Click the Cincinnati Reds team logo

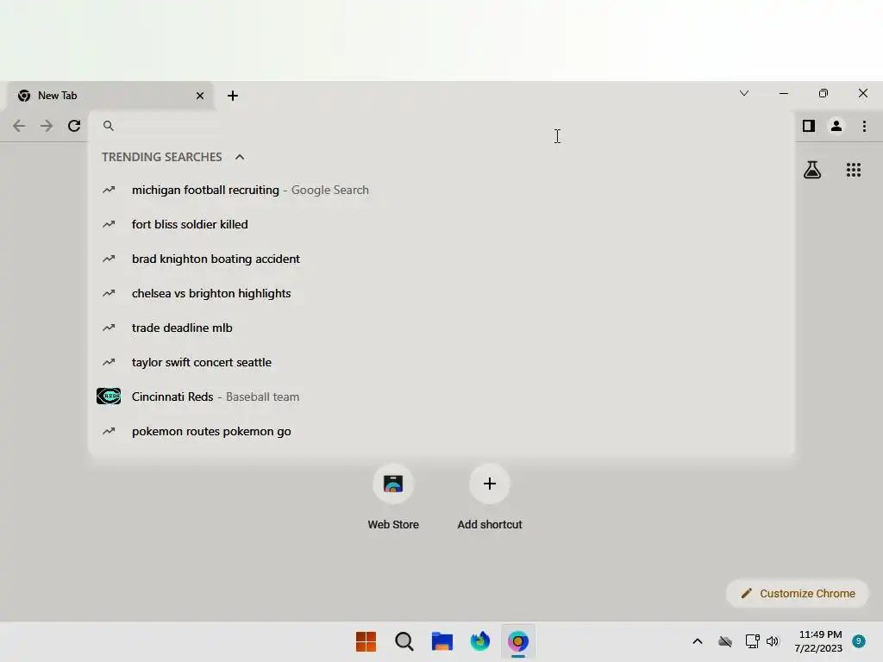point(109,397)
